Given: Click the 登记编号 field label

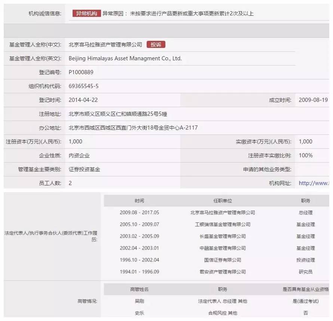Looking at the screenshot, I should 50,72.
